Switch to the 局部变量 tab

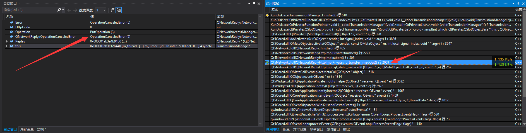pos(27,129)
